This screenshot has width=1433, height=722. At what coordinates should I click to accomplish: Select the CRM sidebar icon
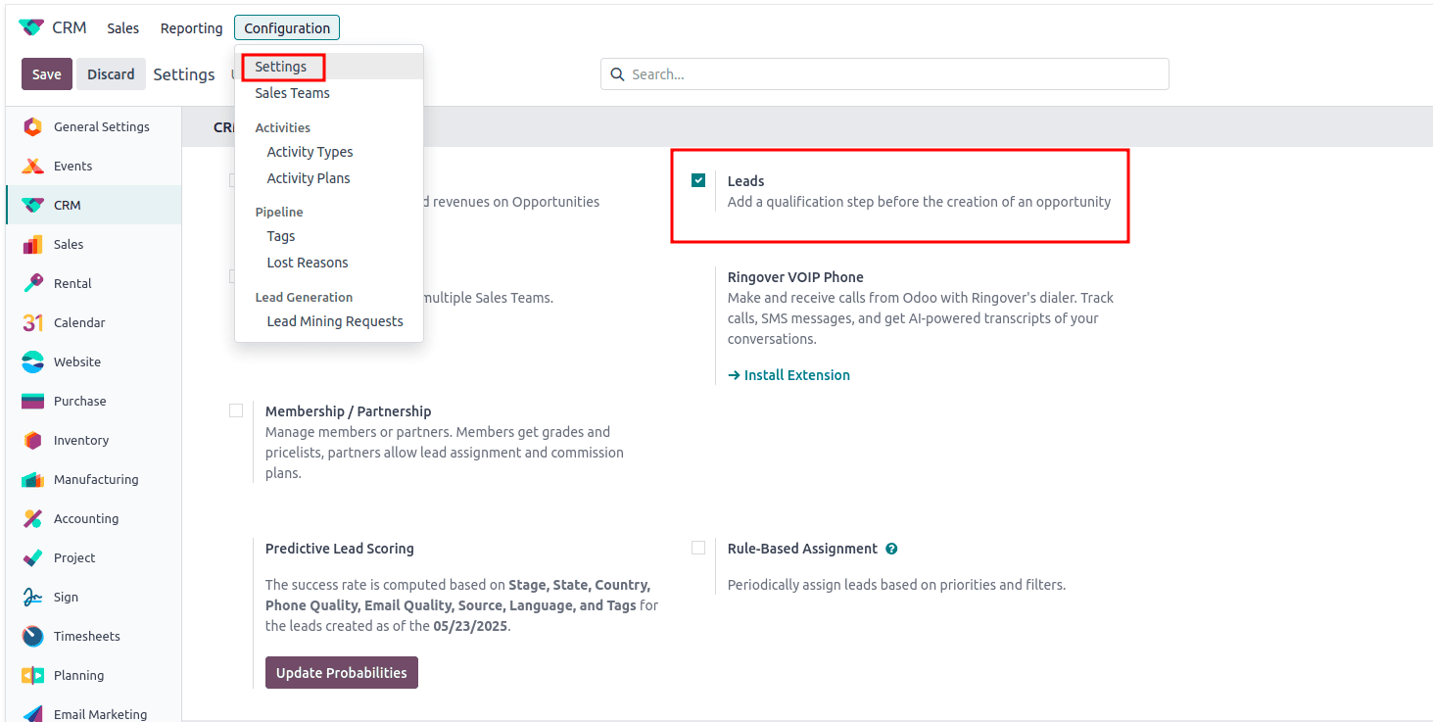[32, 205]
